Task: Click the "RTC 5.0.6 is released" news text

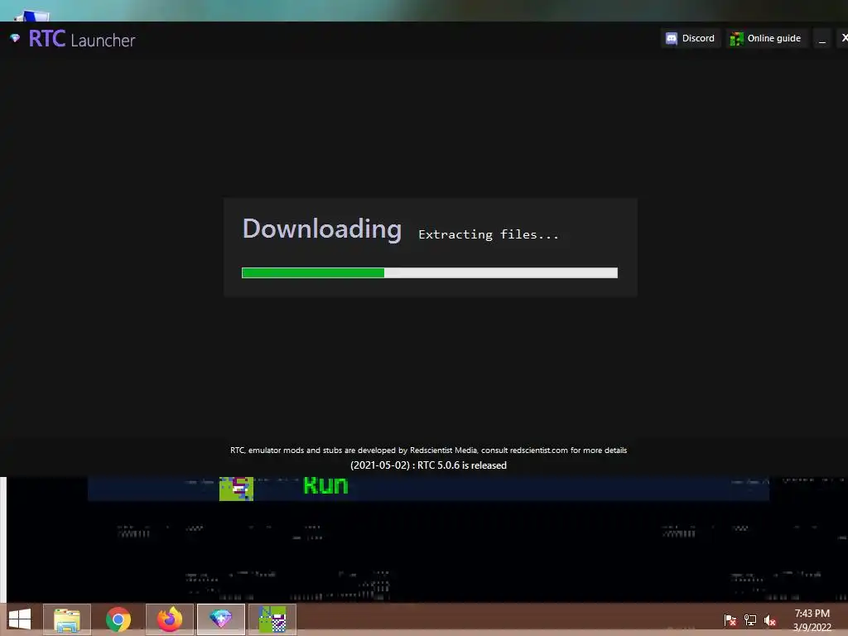Action: pyautogui.click(x=428, y=465)
